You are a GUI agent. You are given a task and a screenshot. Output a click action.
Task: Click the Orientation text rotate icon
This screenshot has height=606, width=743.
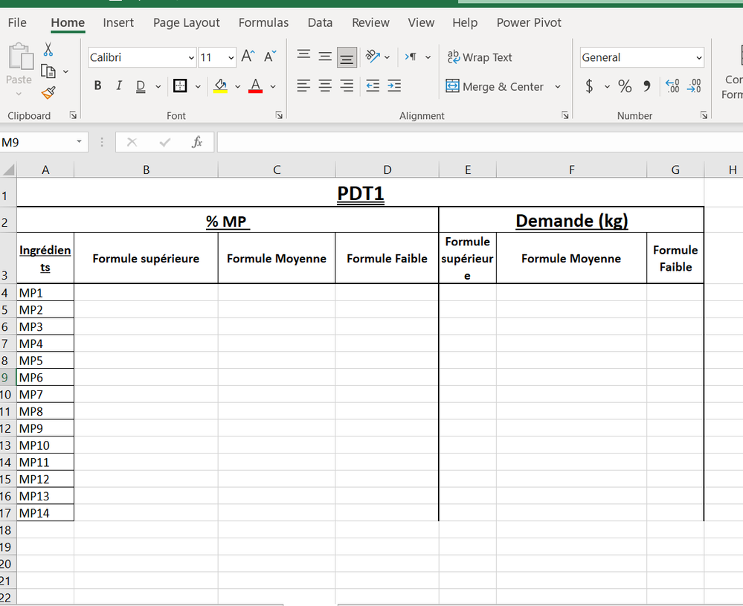pyautogui.click(x=373, y=57)
